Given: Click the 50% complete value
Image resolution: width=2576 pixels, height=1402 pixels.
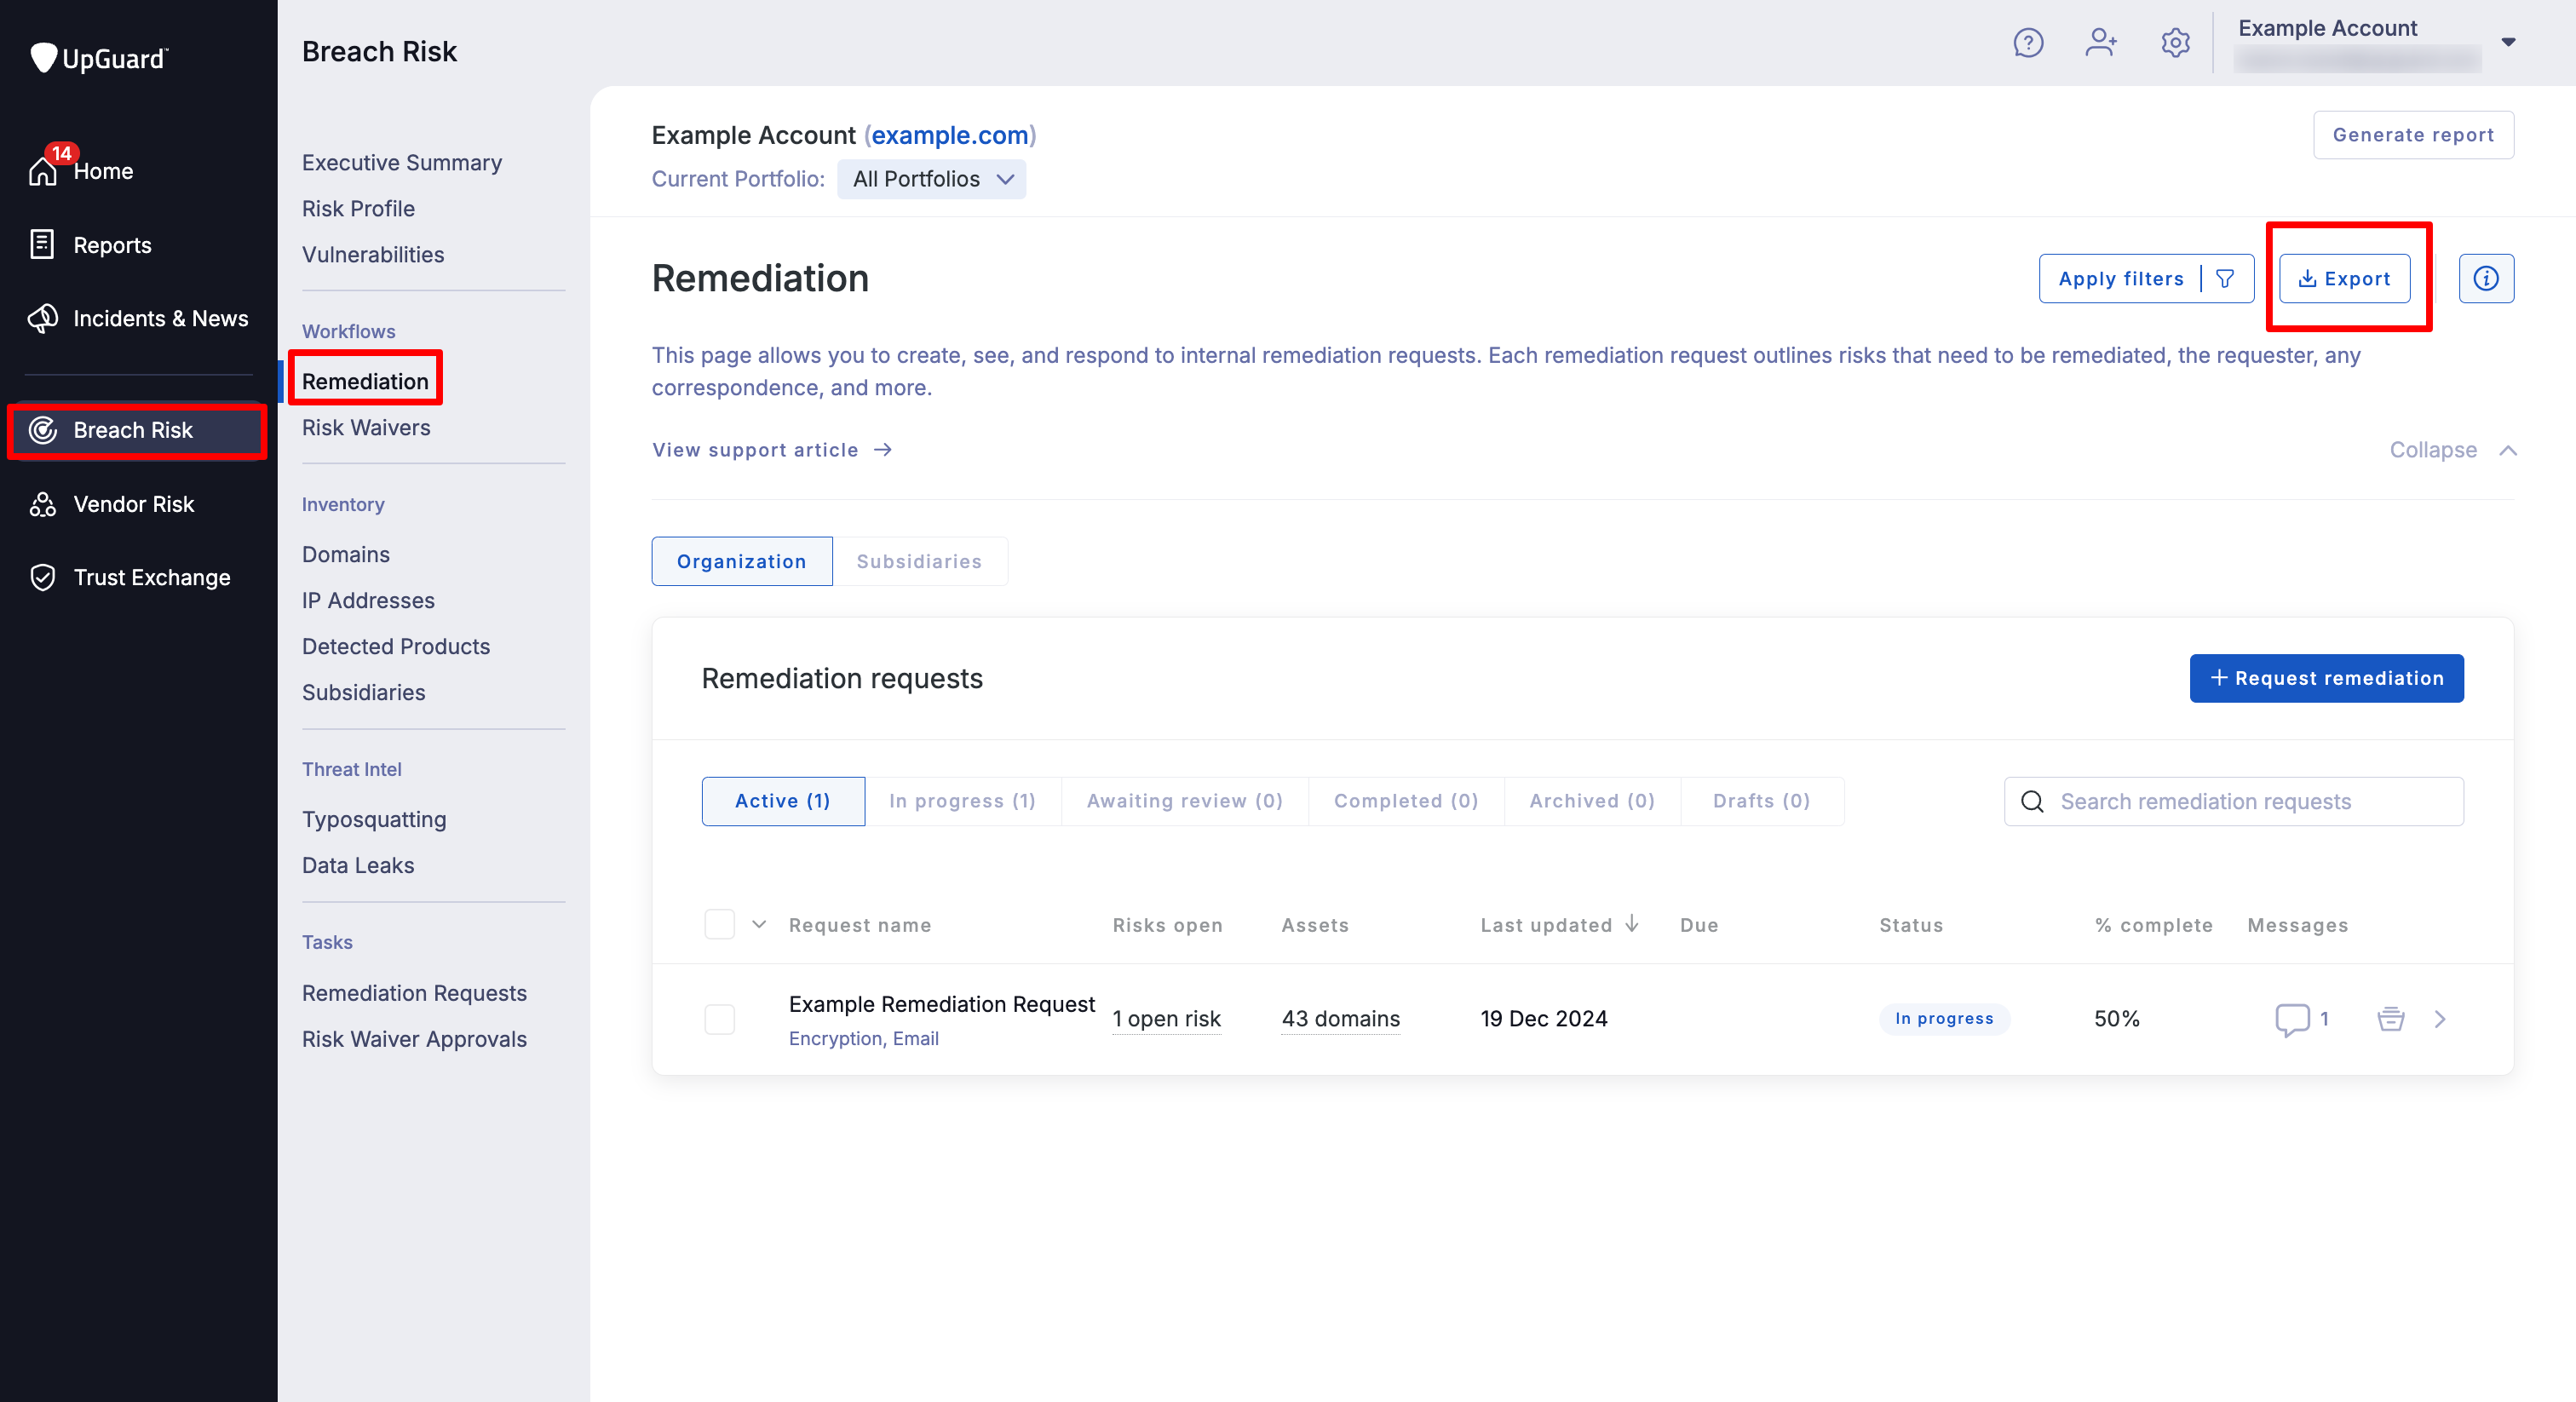Looking at the screenshot, I should [2117, 1019].
